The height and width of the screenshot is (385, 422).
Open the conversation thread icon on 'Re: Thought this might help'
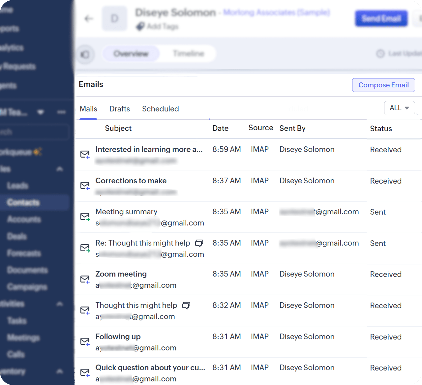tap(199, 243)
